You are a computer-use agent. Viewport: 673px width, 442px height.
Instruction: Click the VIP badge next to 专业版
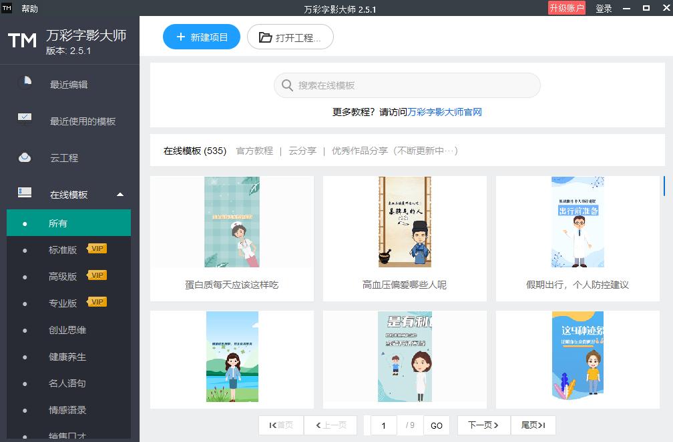pos(97,303)
